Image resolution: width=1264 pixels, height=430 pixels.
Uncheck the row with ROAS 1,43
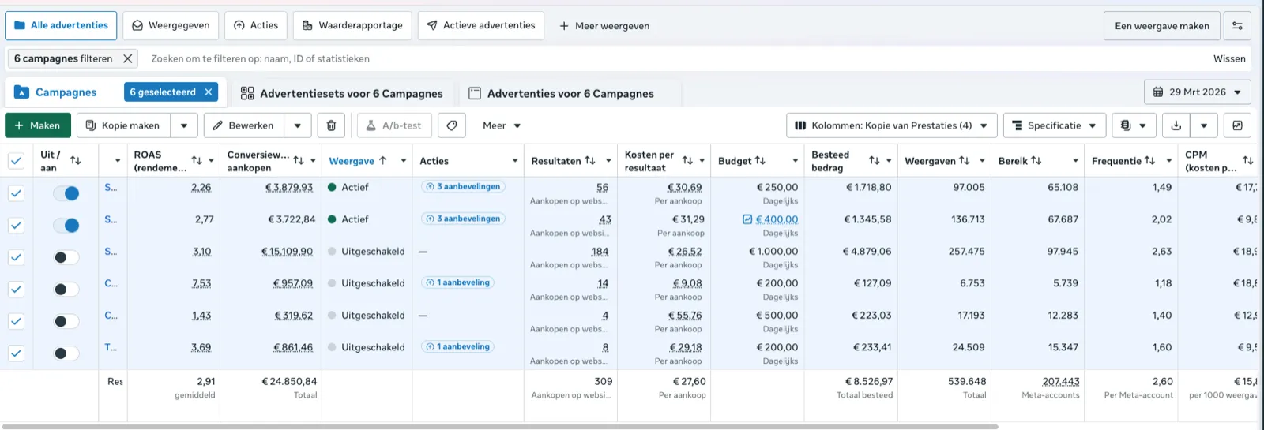(16, 321)
